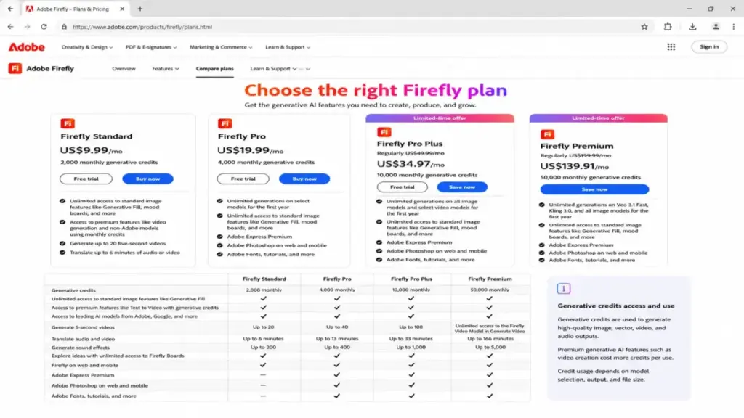Click 'Up to 100' videos cell

click(x=411, y=327)
